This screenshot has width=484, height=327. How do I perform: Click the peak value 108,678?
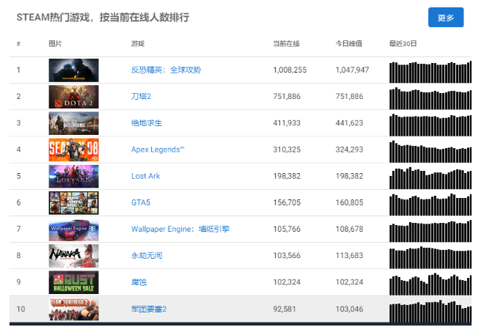[x=349, y=229]
